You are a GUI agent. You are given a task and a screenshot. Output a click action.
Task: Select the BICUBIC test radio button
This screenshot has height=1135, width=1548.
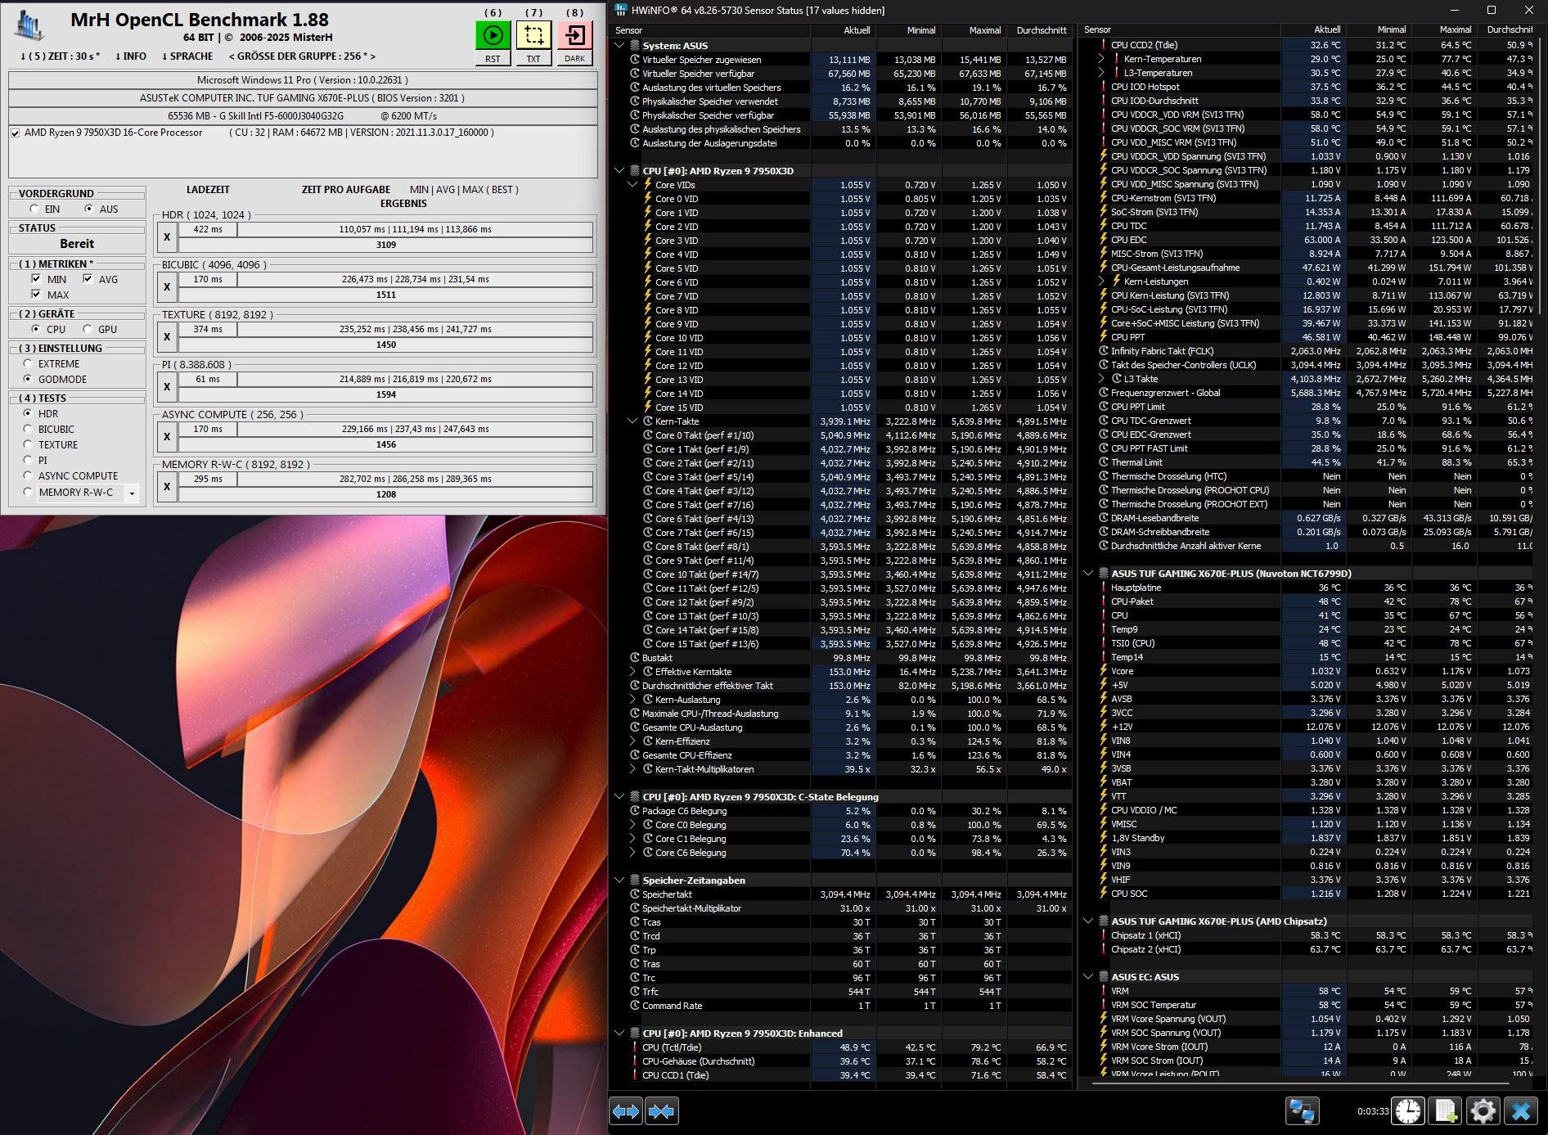click(x=28, y=429)
